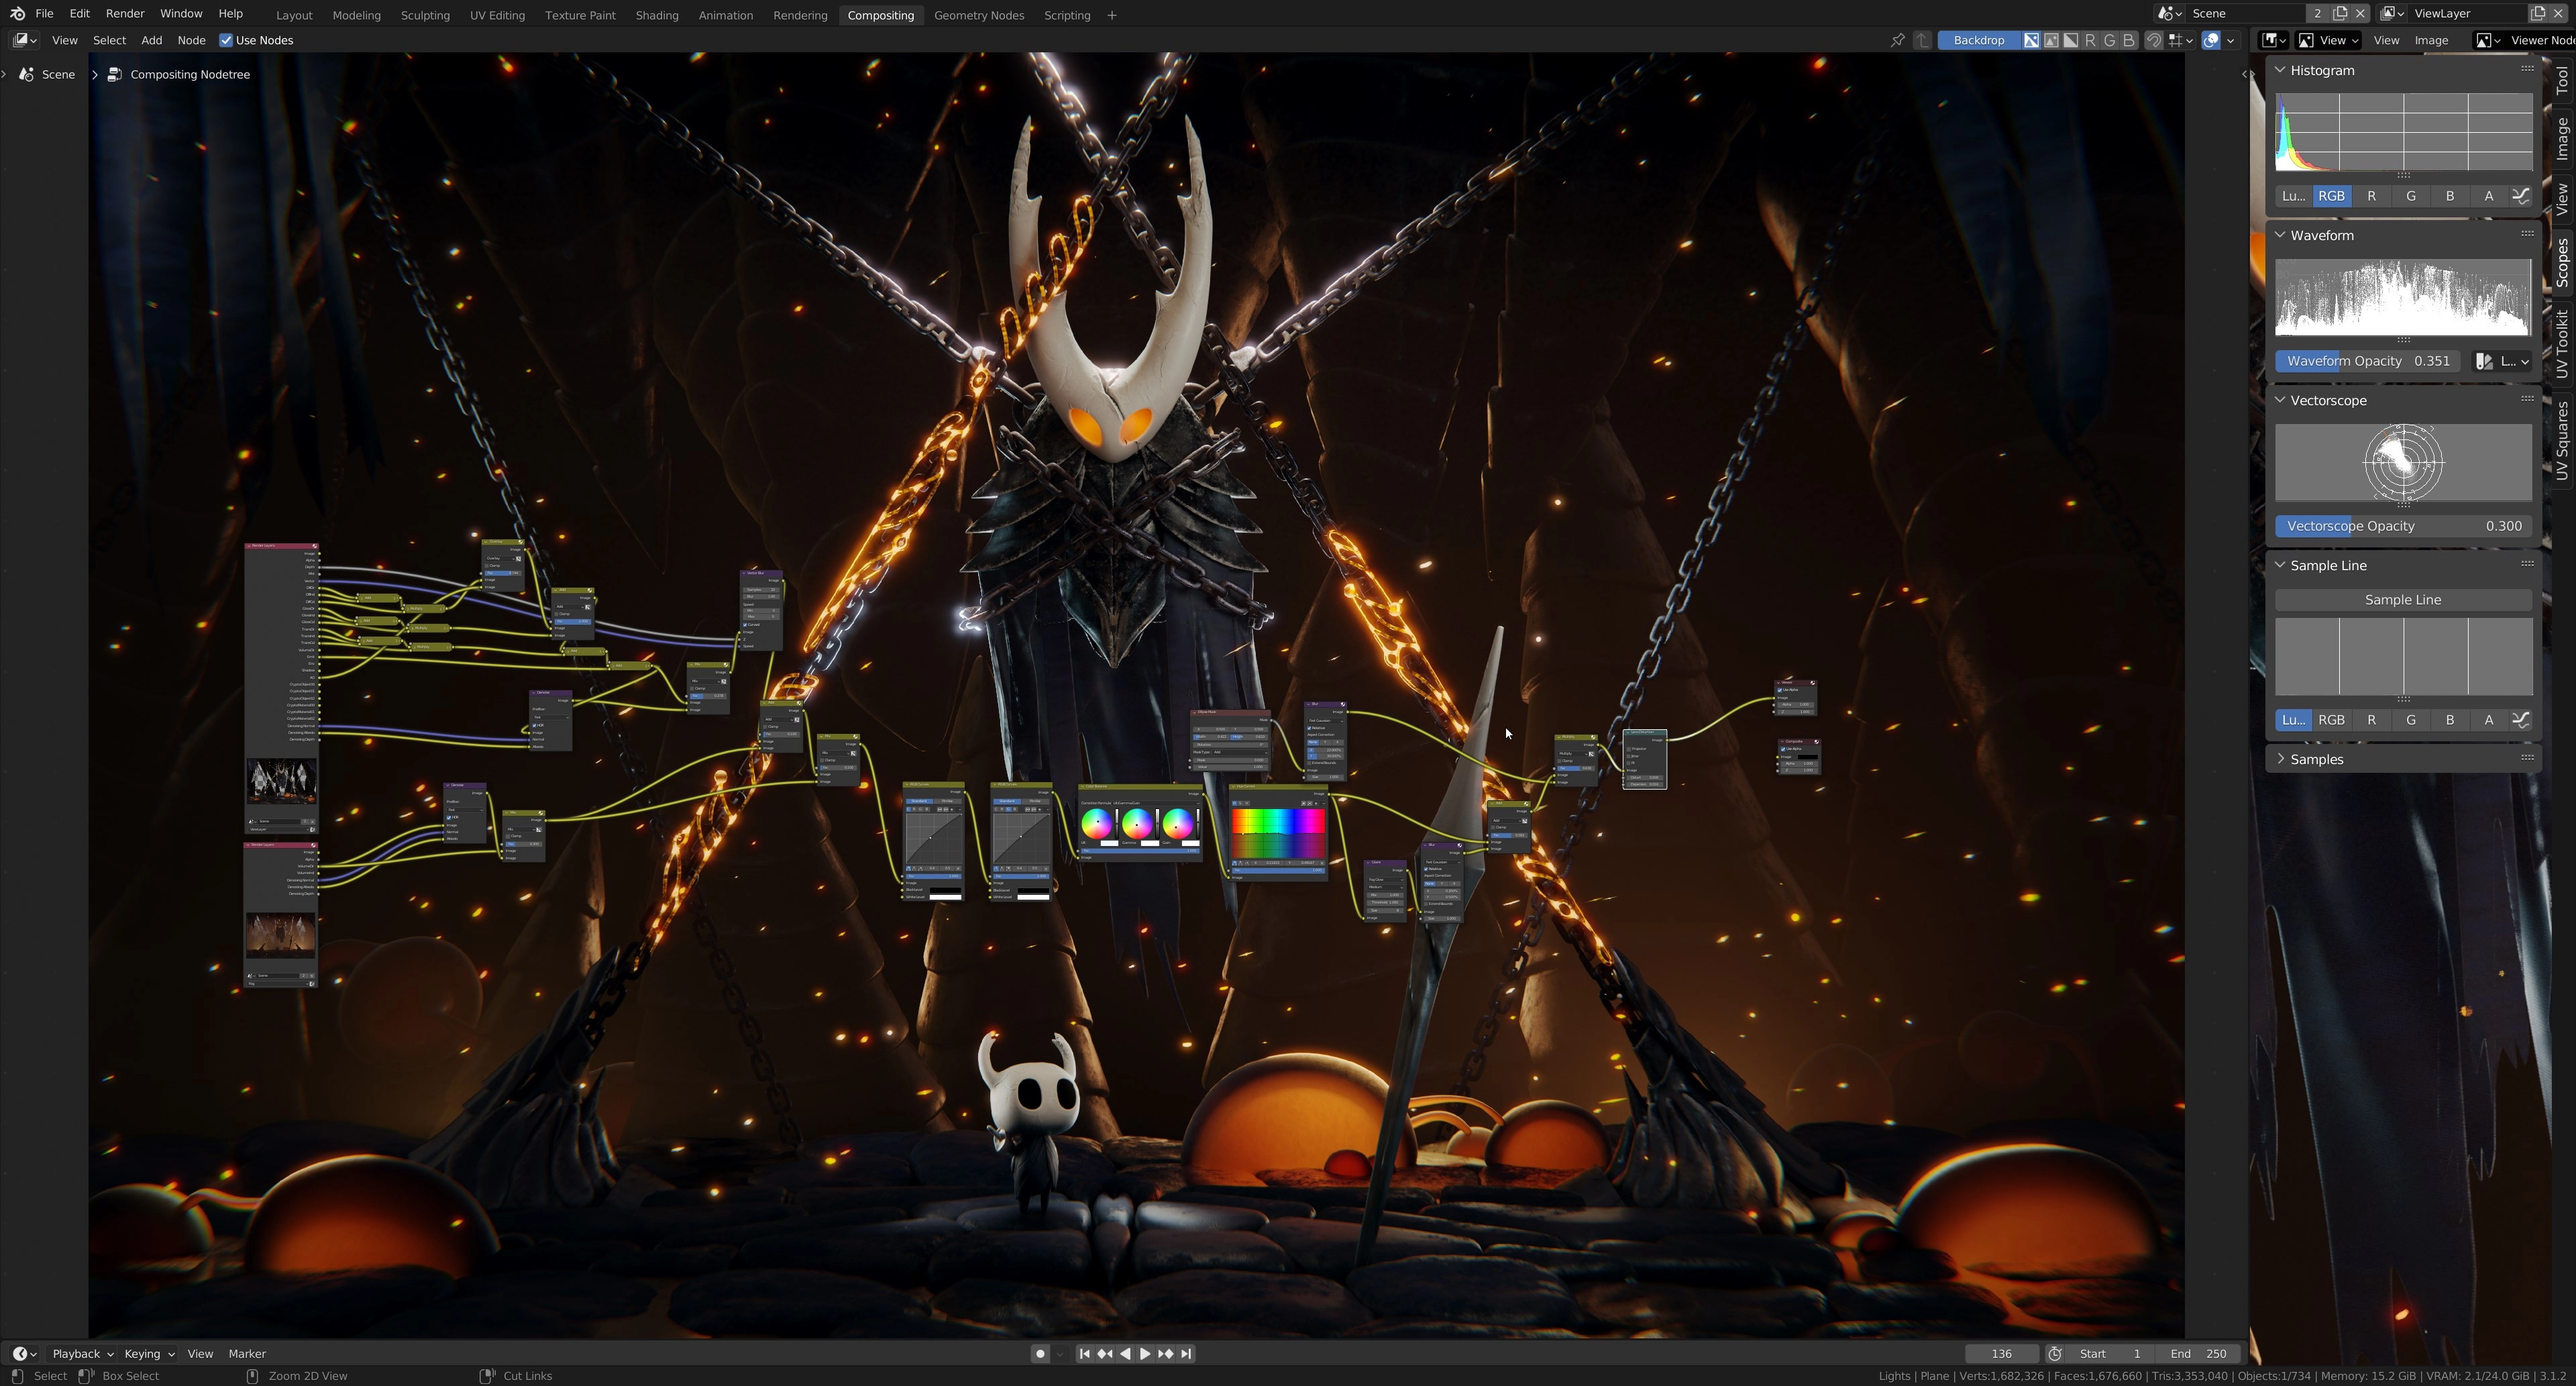Select RGB mode in Histogram panel
This screenshot has width=2576, height=1386.
pos(2331,196)
